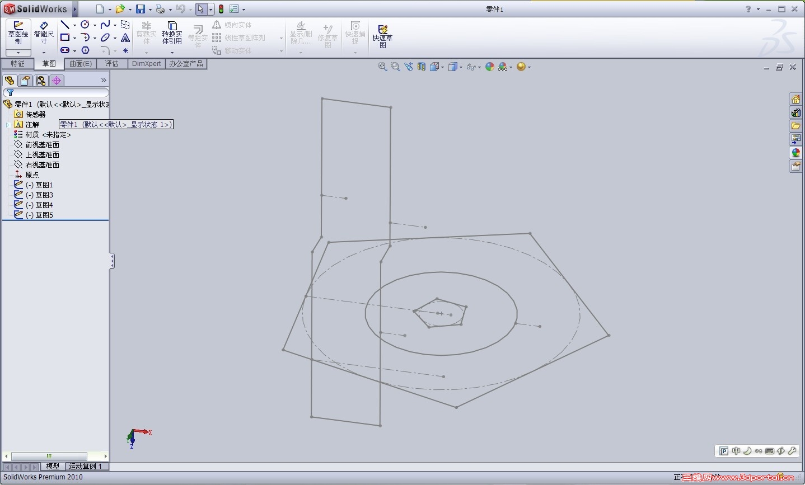Switch to the 模型 Model bottom tab

53,466
